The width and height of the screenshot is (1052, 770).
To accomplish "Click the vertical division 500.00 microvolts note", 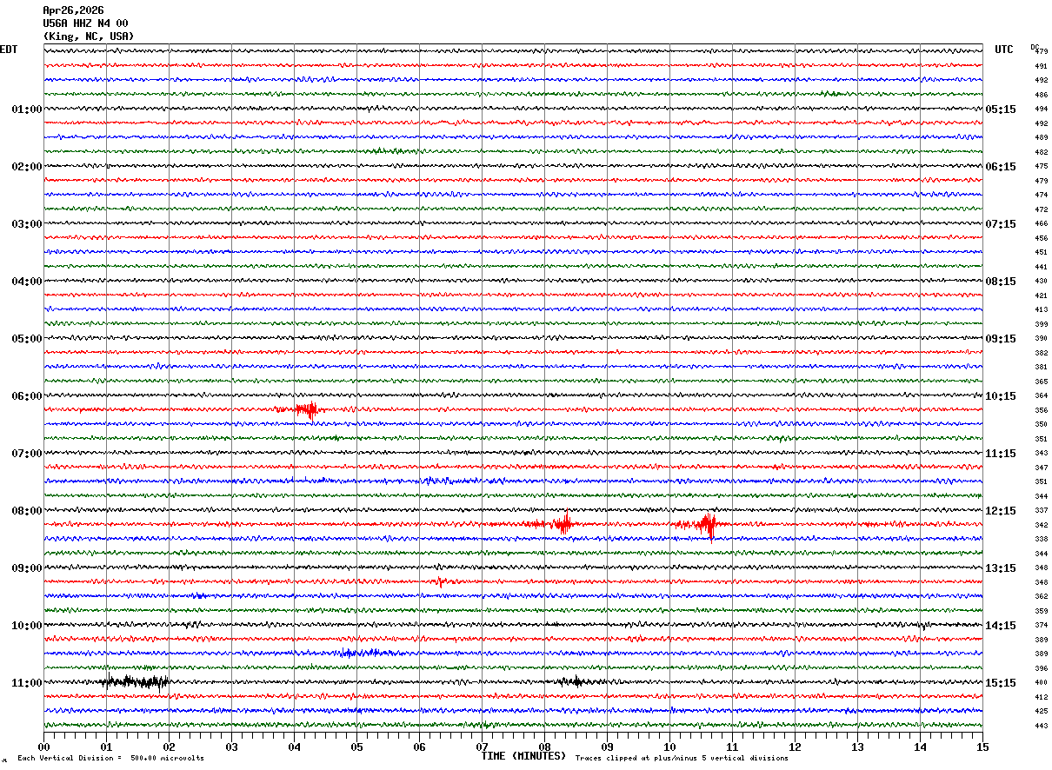I will pos(110,759).
